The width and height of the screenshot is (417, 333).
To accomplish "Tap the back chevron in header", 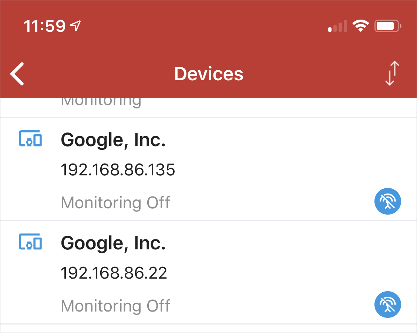I will [17, 74].
